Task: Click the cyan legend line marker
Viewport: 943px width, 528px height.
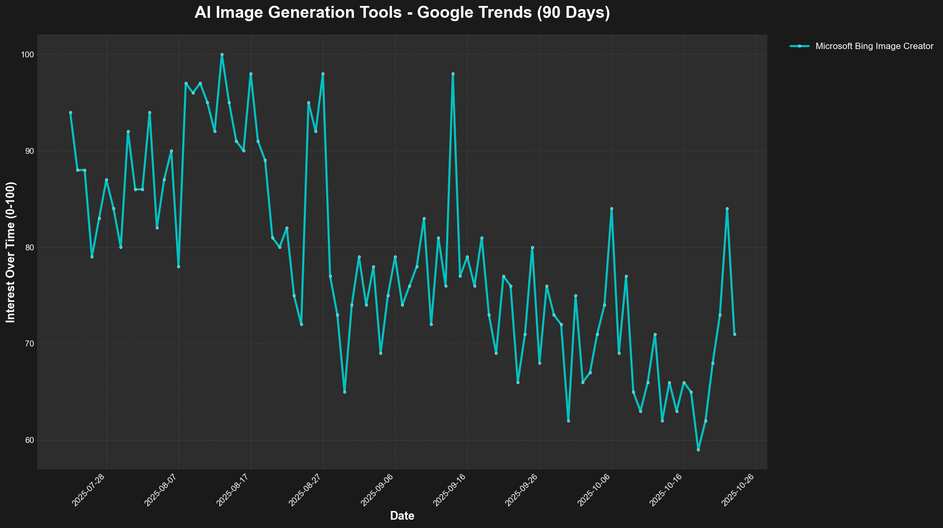Action: click(799, 46)
